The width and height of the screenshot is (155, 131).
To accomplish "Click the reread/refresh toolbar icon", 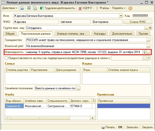I will pos(29,8).
